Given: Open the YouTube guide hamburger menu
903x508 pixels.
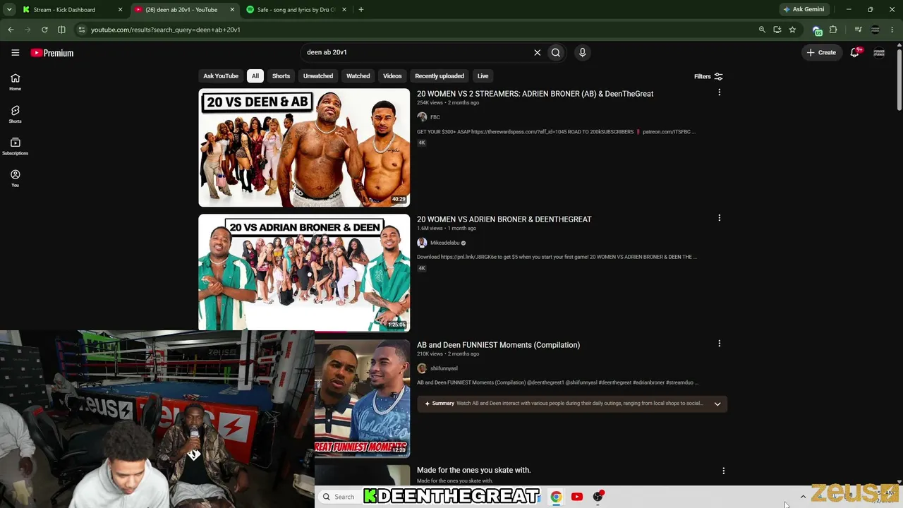Looking at the screenshot, I should tap(15, 53).
